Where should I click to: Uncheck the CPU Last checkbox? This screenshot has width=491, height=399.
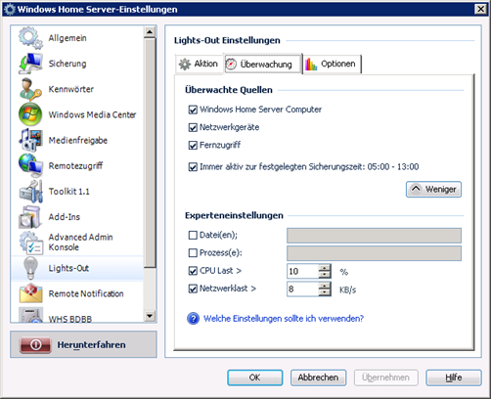coord(193,271)
